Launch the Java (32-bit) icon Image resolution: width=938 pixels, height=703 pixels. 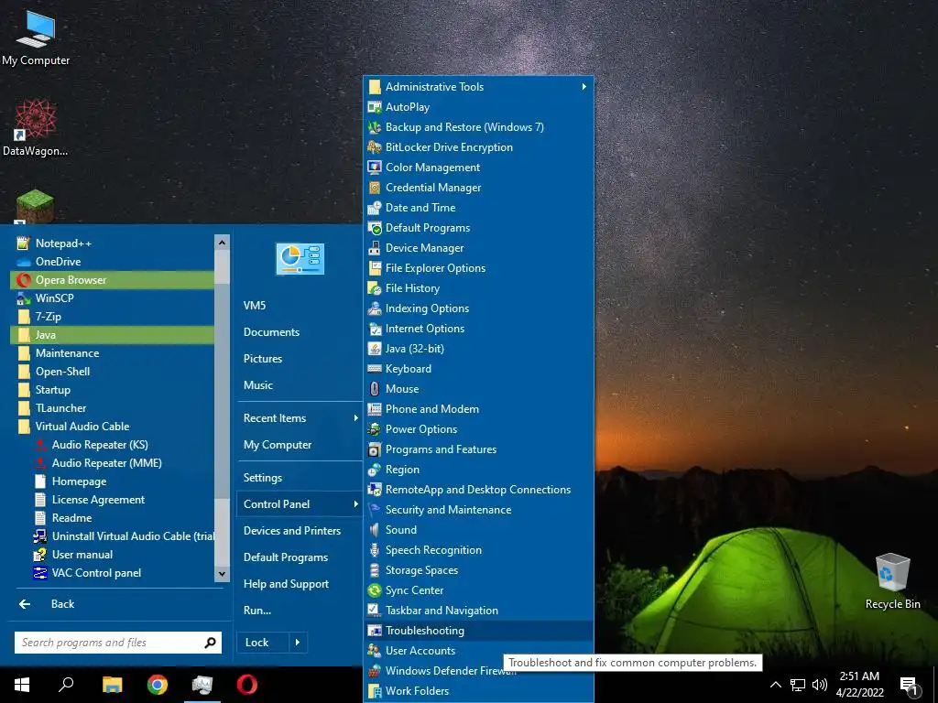[375, 349]
